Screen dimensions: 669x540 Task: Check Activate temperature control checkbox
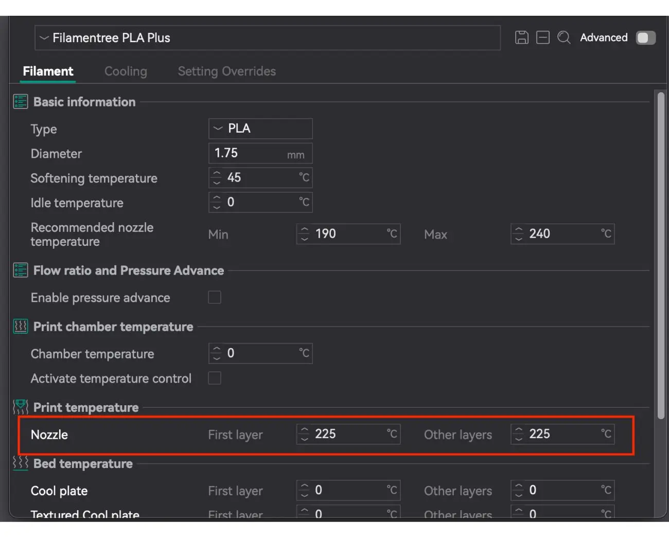[x=215, y=379]
